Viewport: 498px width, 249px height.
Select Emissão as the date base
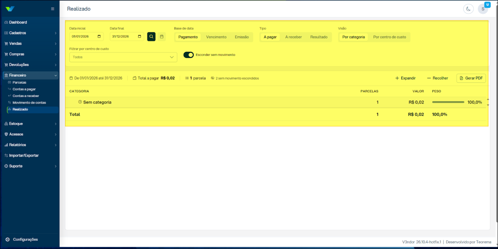pyautogui.click(x=242, y=37)
